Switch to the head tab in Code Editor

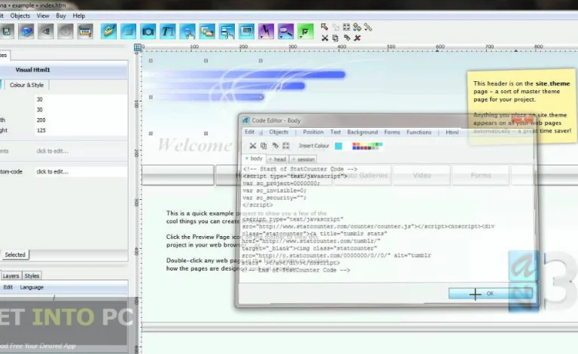277,159
